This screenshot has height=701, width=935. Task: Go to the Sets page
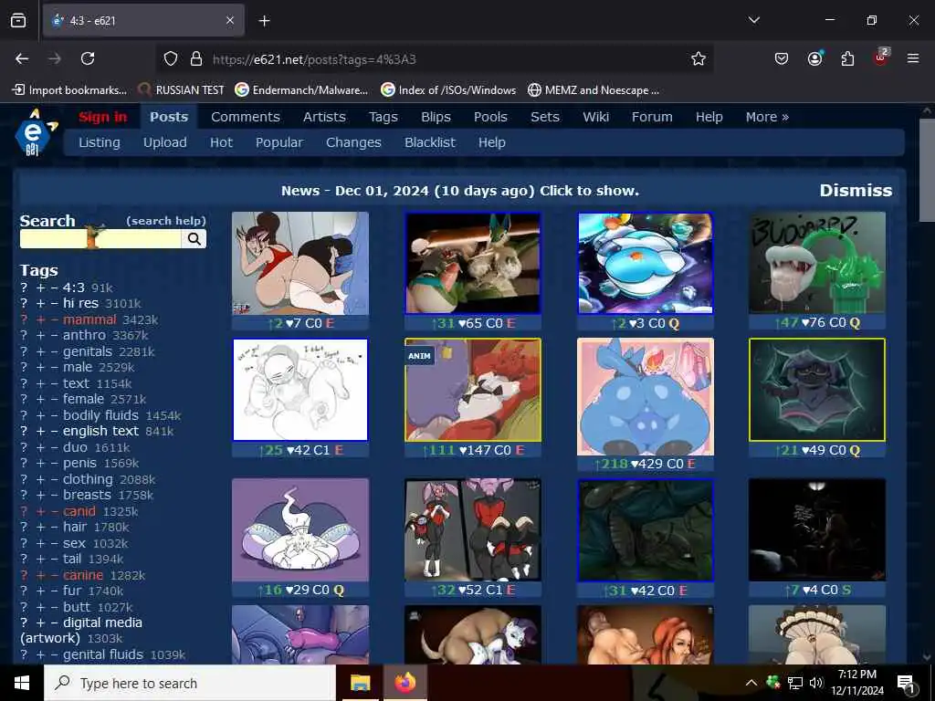pos(545,117)
